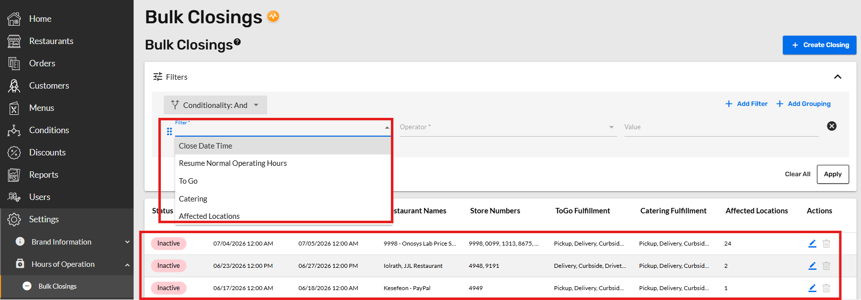Click the Filters sliders icon
This screenshot has height=300, width=861.
coord(158,77)
